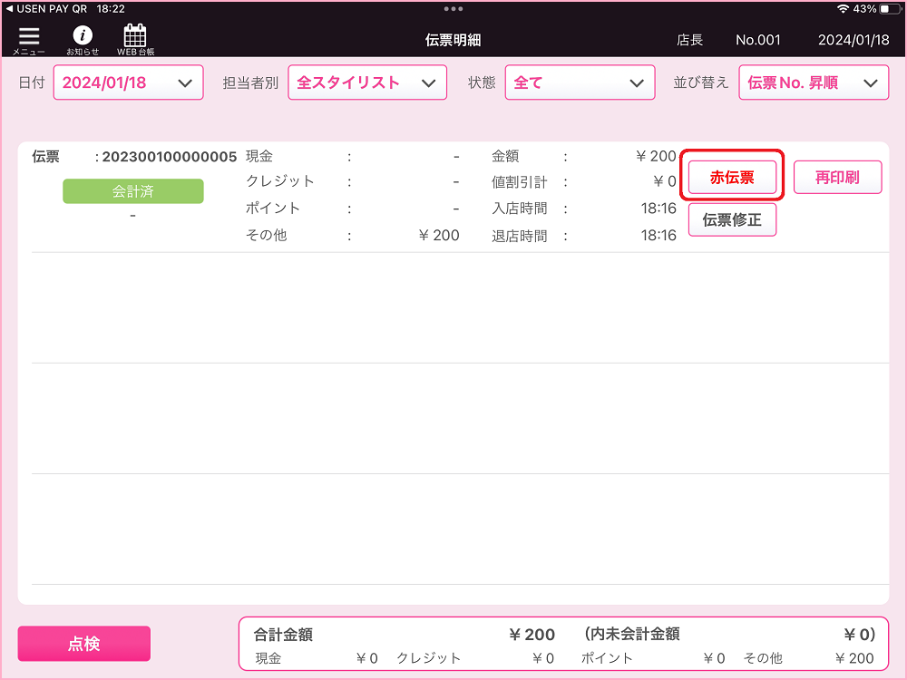Select the 会計済 status badge
907x680 pixels.
[x=133, y=191]
